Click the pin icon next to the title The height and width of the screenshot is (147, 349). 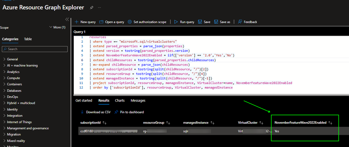point(92,8)
